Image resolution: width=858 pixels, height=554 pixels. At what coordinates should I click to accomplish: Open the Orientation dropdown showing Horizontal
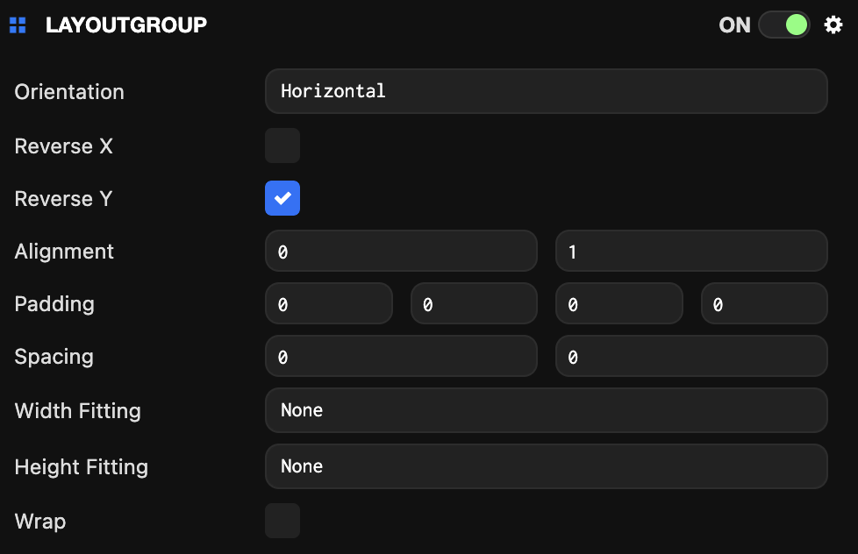[x=546, y=91]
